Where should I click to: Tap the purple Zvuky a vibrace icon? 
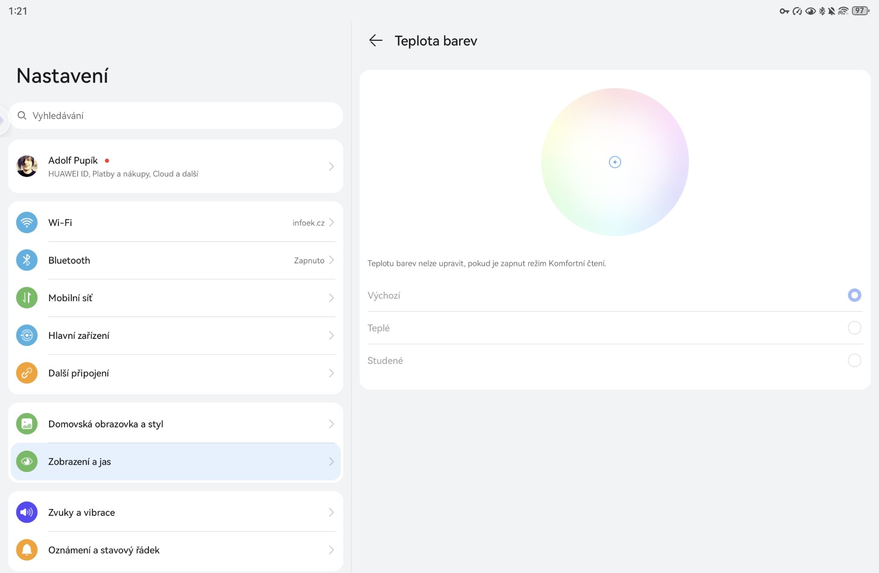click(27, 512)
